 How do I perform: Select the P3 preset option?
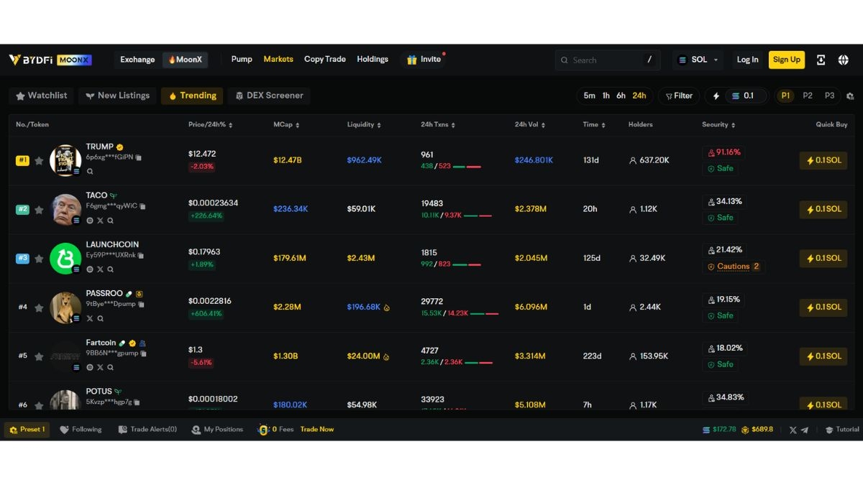(x=829, y=96)
